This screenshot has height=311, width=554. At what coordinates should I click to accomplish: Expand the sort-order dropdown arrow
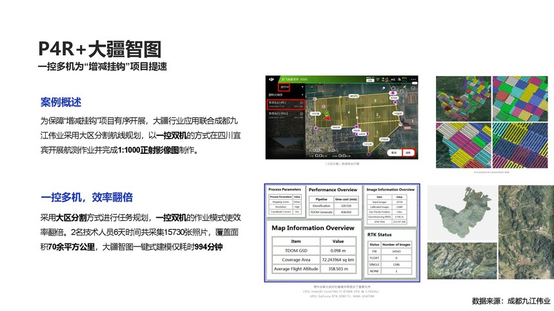[302, 95]
